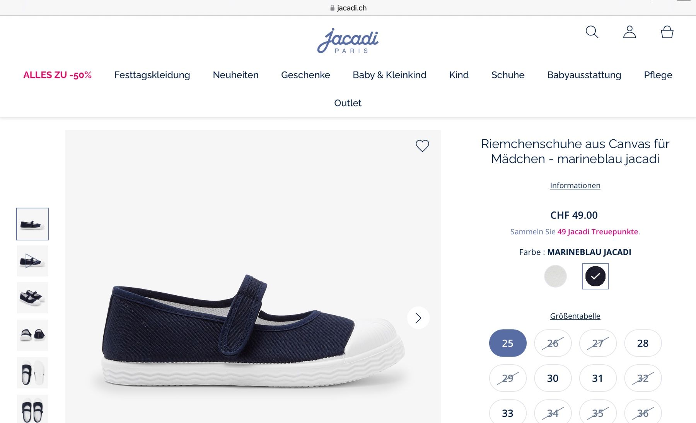Open the search magnifier icon
Viewport: 696px width, 423px height.
click(592, 32)
